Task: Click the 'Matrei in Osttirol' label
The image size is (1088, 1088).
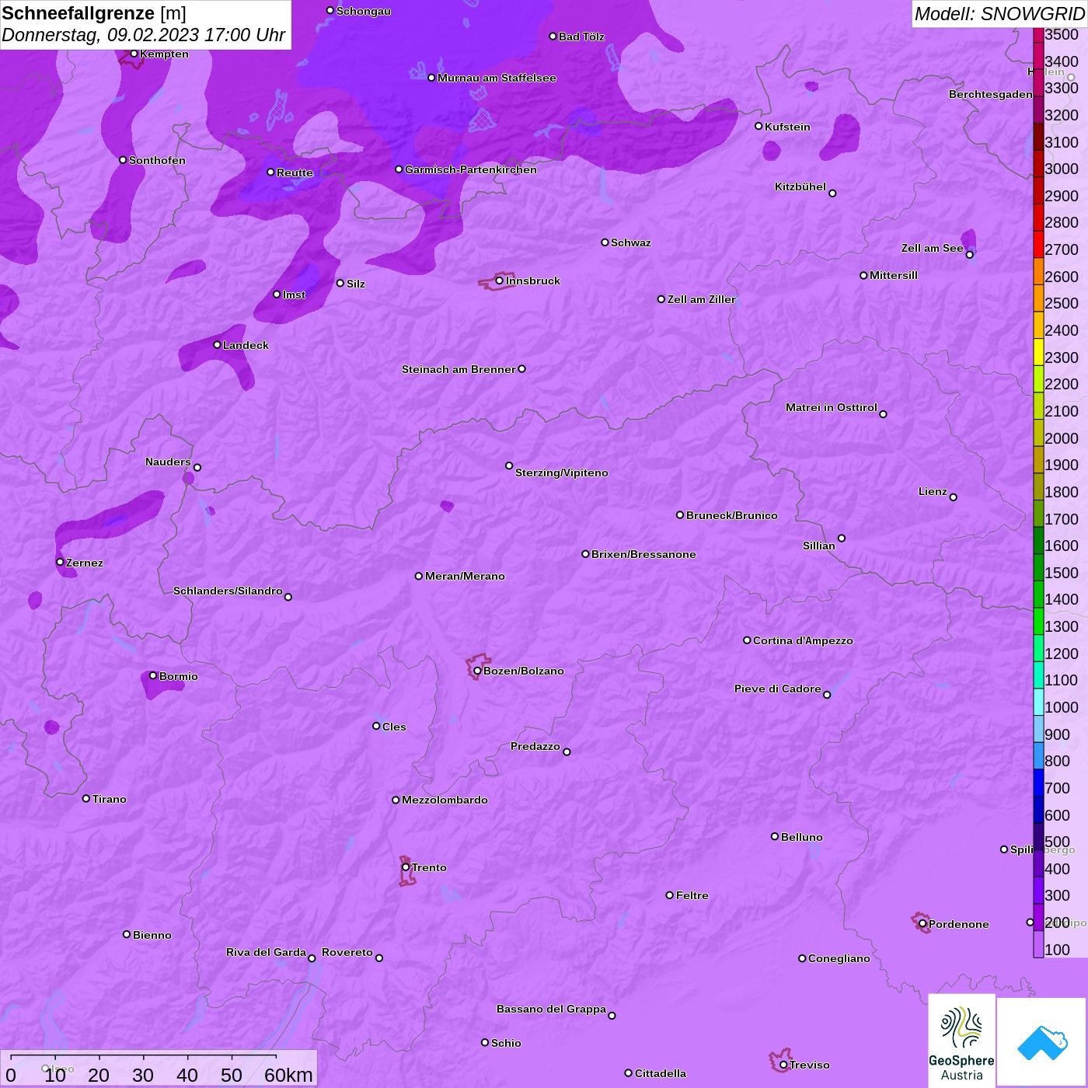Action: (x=832, y=407)
